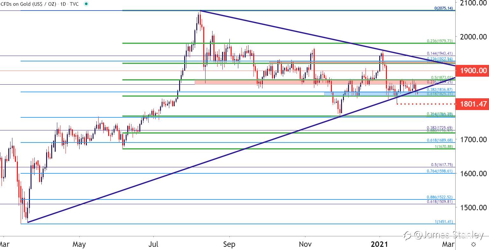The width and height of the screenshot is (489, 250).
Task: Select the 0.236(1927.94) Fibonacci level label
Action: coord(440,59)
